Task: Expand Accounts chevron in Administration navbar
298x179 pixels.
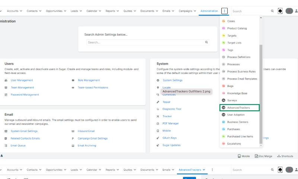Action: pos(21,11)
